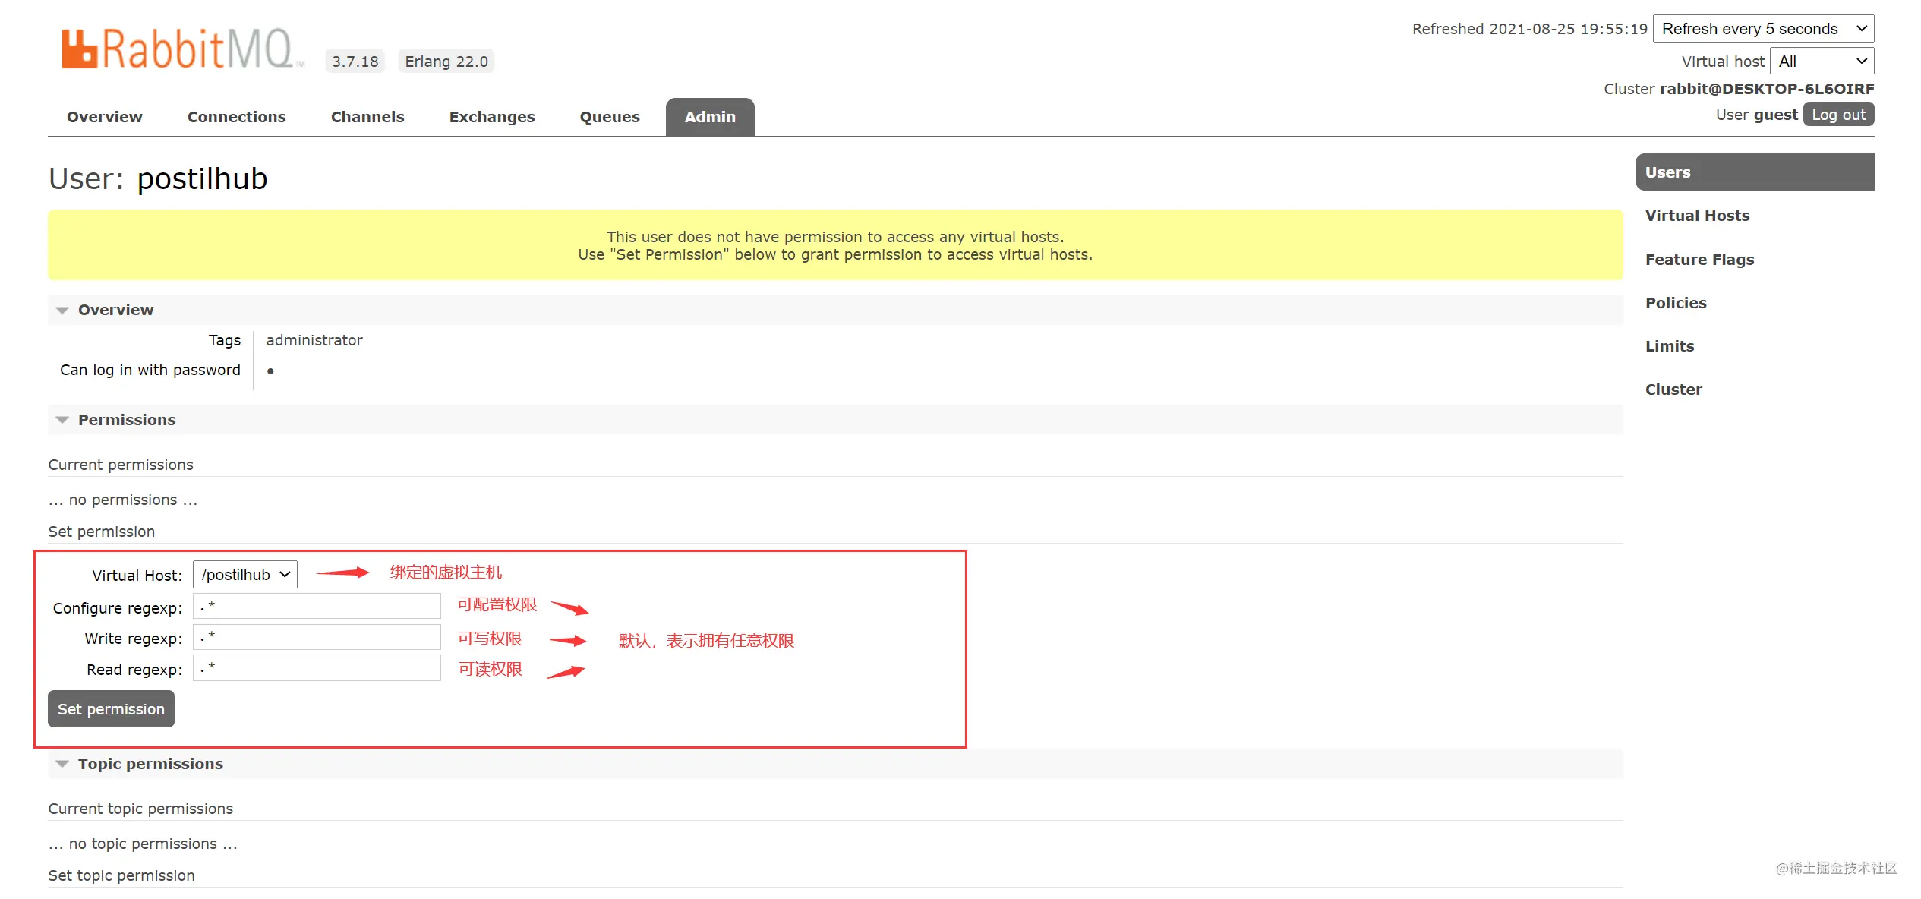Click the 'Can log in with password' label

point(150,370)
